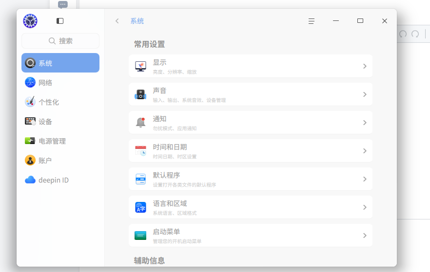Click the 显示 display monitor icon
This screenshot has height=272, width=430.
pos(140,66)
